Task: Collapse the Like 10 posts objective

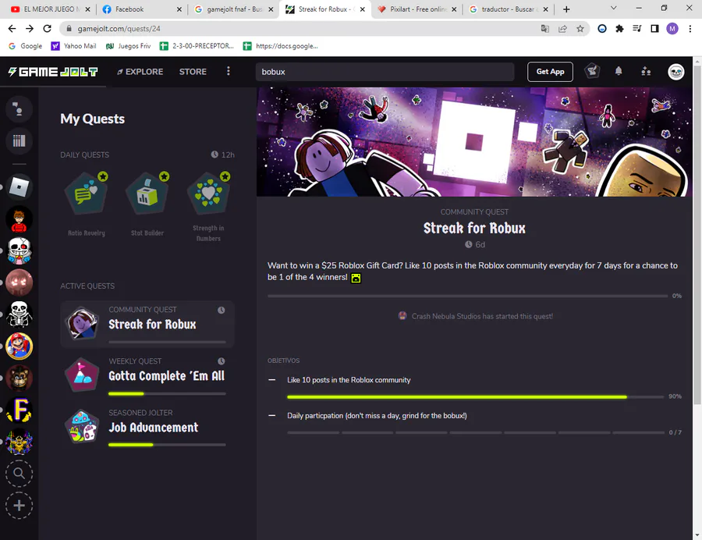Action: click(271, 380)
